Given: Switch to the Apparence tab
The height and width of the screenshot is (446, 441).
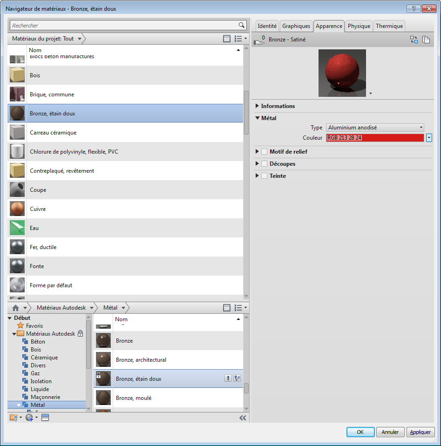Looking at the screenshot, I should [329, 26].
